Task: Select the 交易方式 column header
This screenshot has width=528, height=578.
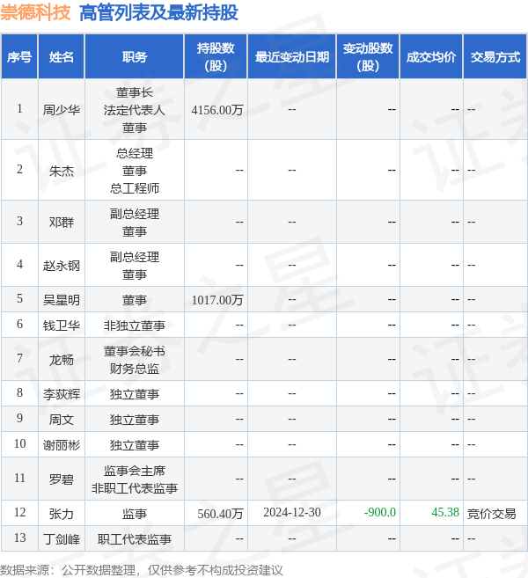Action: point(495,57)
